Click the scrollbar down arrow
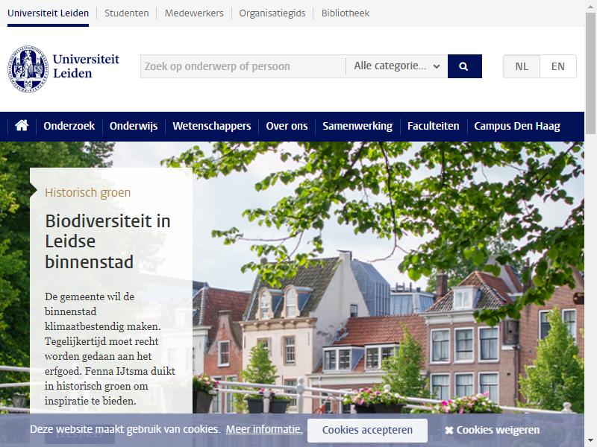Screen dimensions: 597x447 (x=590, y=441)
